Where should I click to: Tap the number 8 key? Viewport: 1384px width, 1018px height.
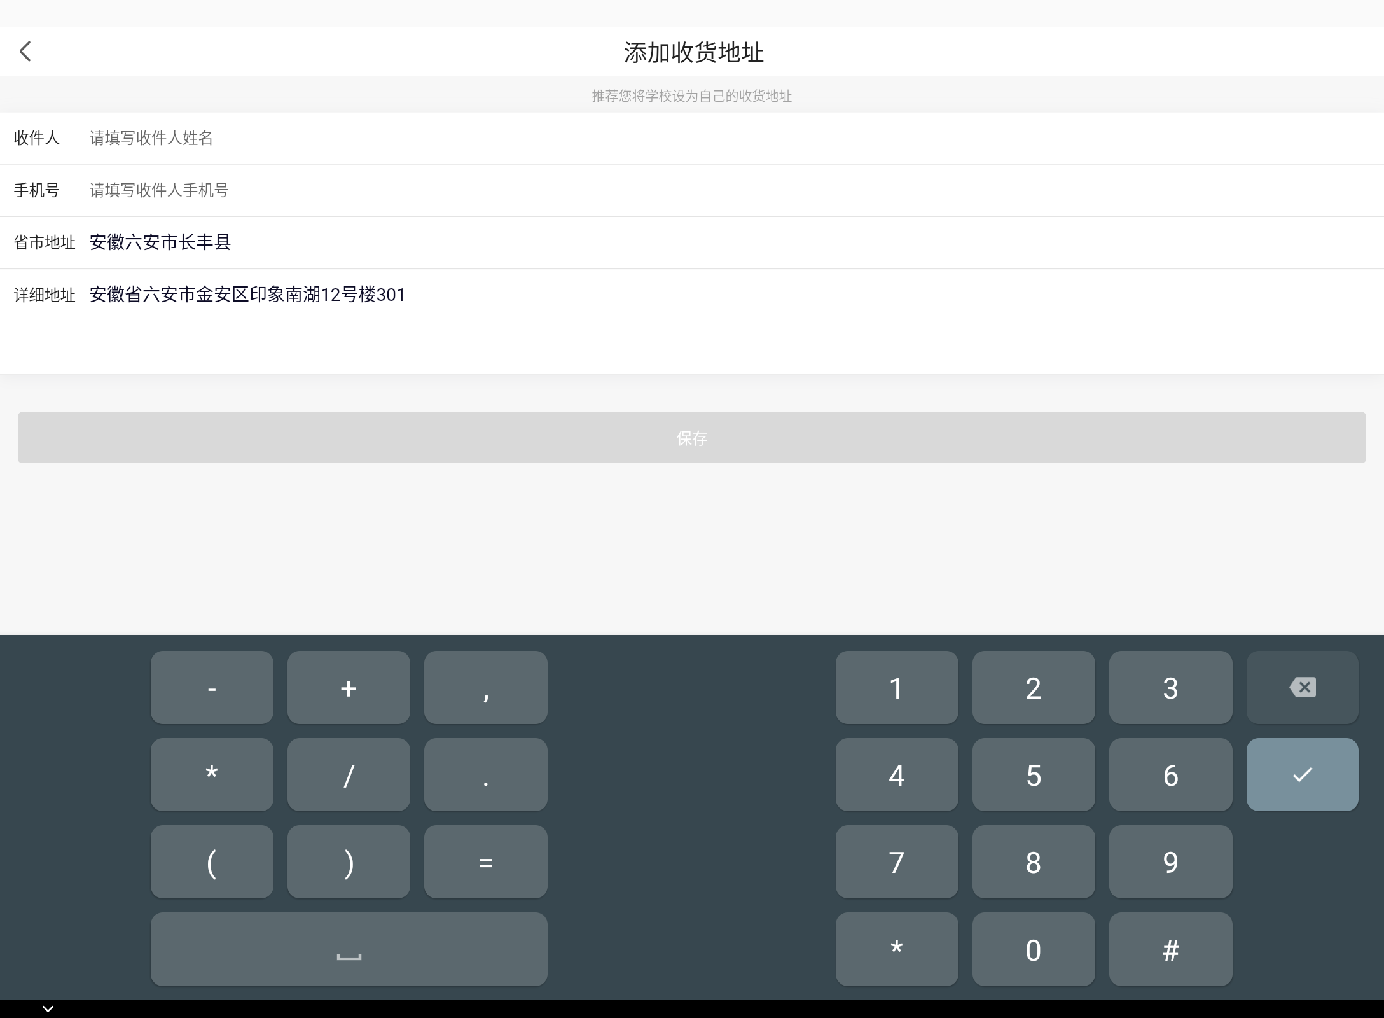[1034, 861]
